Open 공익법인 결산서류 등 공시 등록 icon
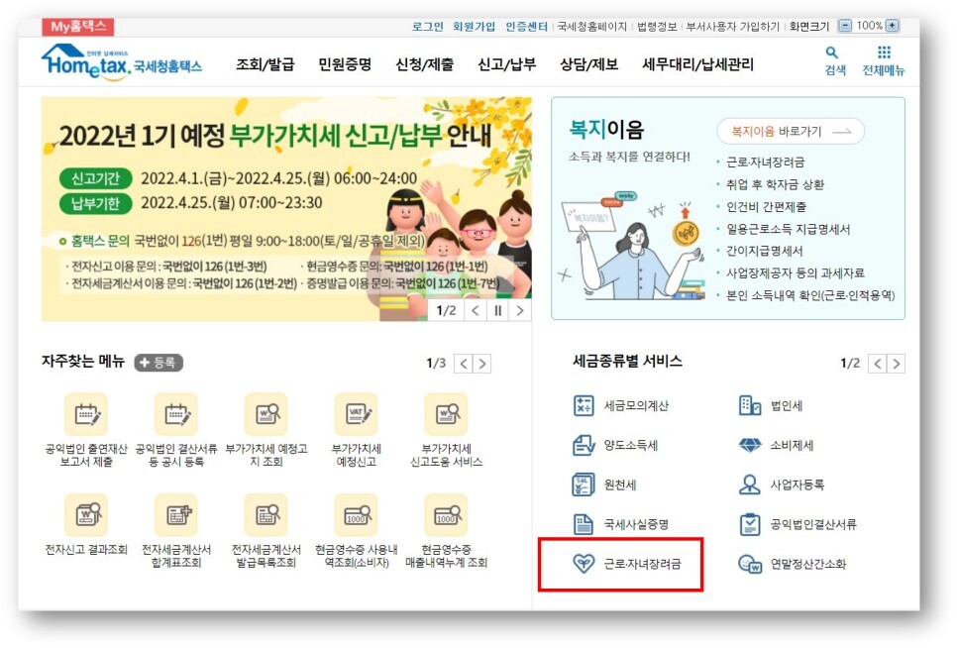The width and height of the screenshot is (957, 648). pos(175,414)
